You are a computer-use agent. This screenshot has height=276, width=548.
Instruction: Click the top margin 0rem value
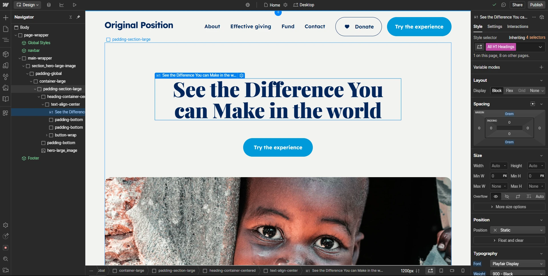tap(509, 114)
